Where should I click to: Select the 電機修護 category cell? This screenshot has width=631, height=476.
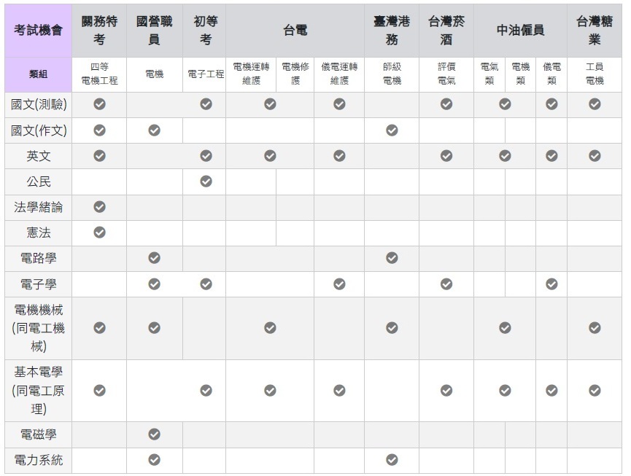[295, 74]
